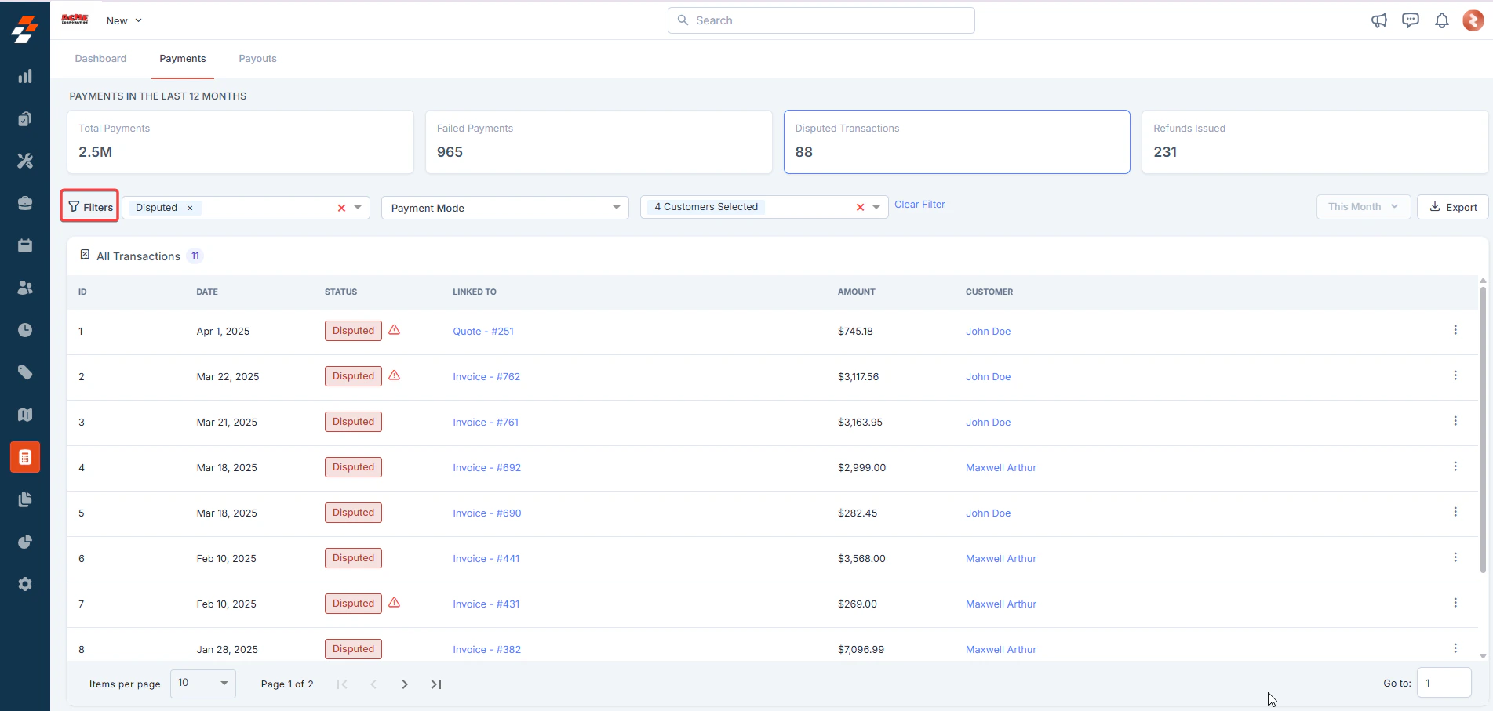
Task: Expand the New dropdown at top
Action: coord(124,20)
